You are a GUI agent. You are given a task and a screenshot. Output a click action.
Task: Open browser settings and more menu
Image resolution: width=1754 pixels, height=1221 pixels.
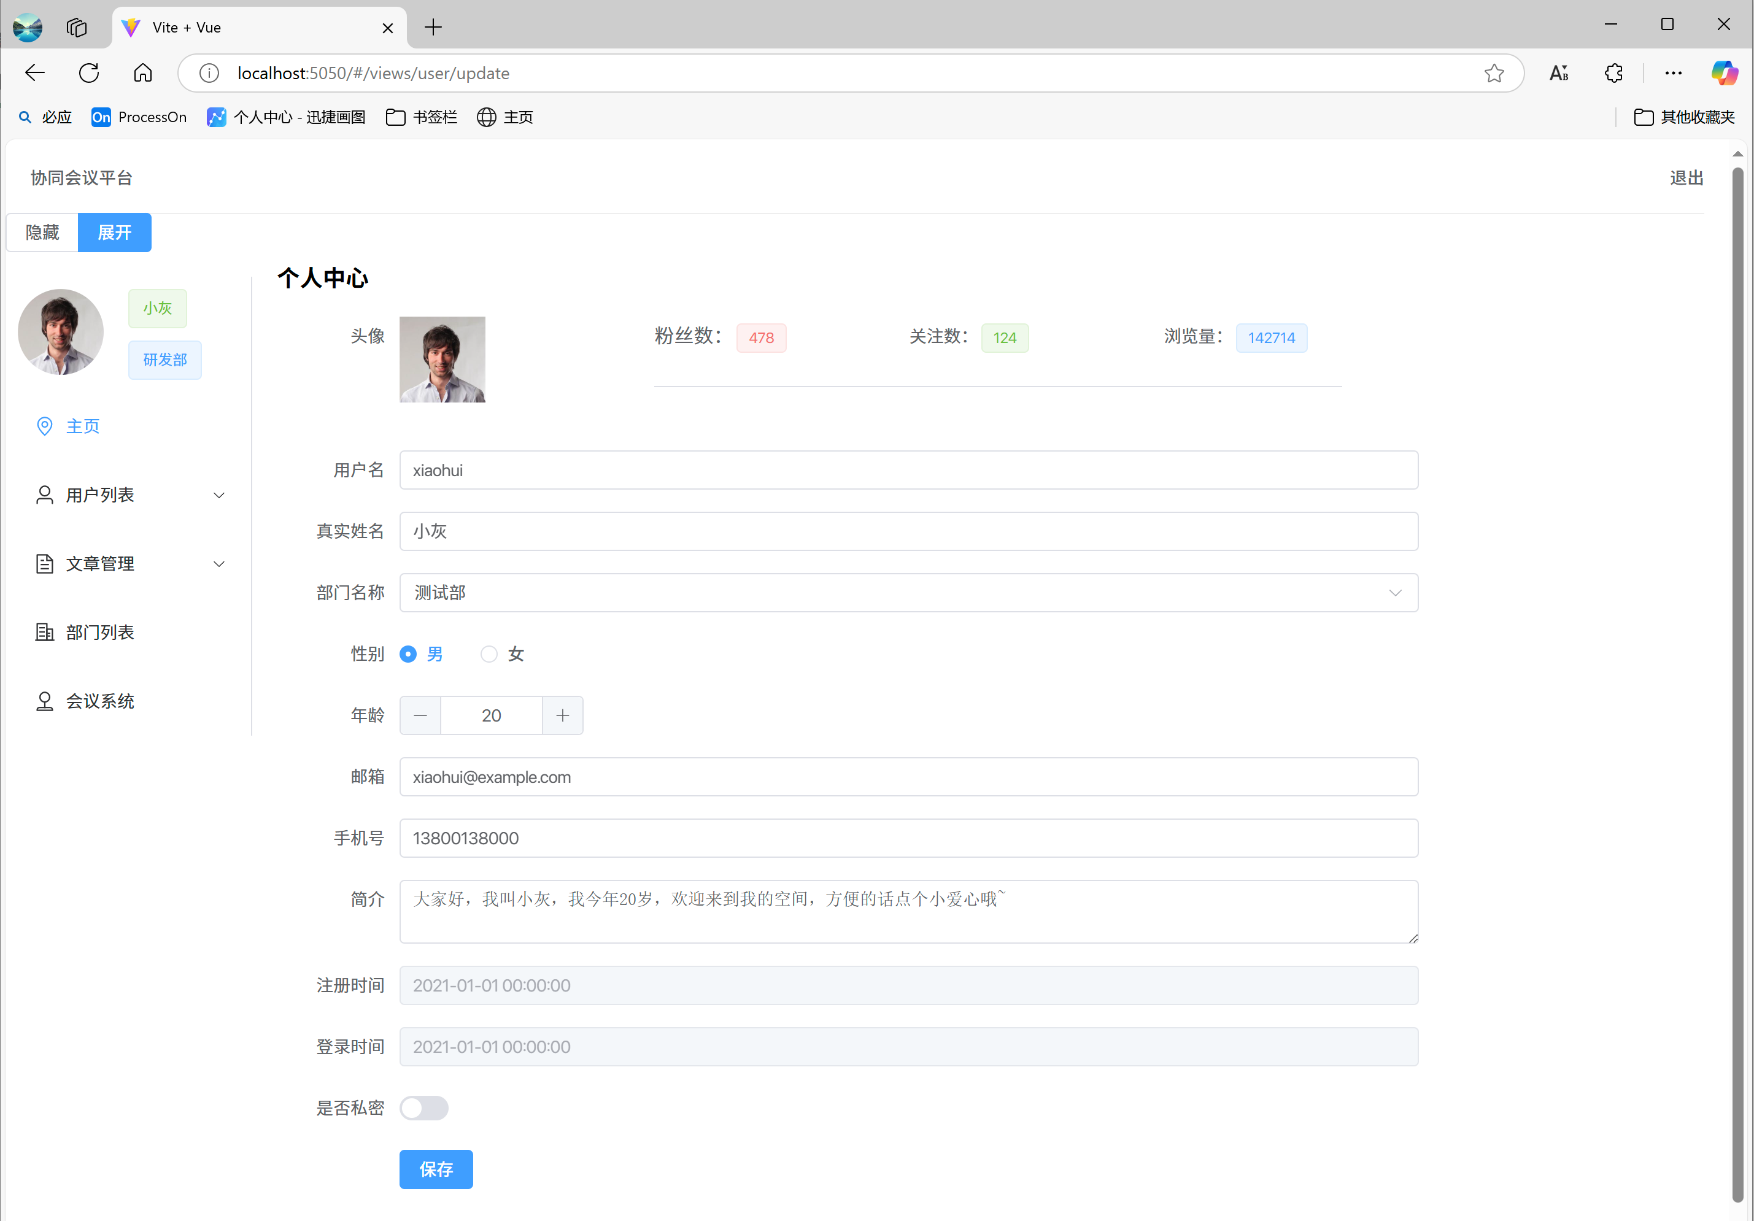(1673, 73)
